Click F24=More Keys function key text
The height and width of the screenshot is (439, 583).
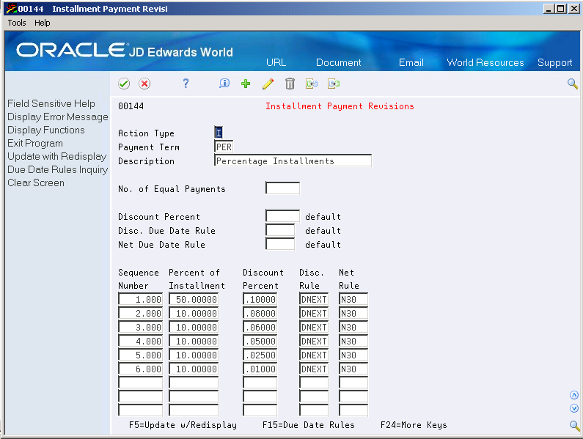point(414,425)
